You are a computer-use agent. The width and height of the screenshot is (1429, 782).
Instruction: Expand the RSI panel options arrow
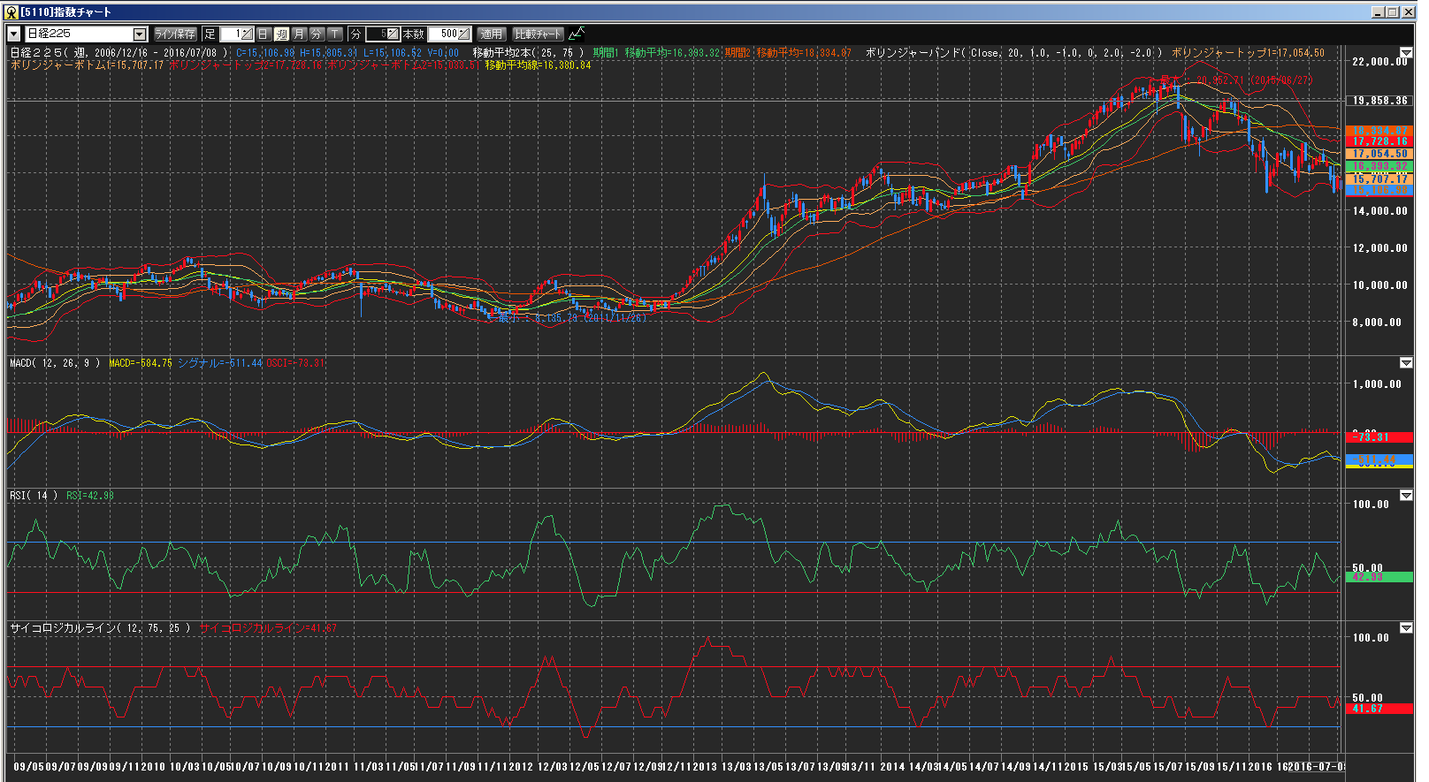click(1406, 496)
